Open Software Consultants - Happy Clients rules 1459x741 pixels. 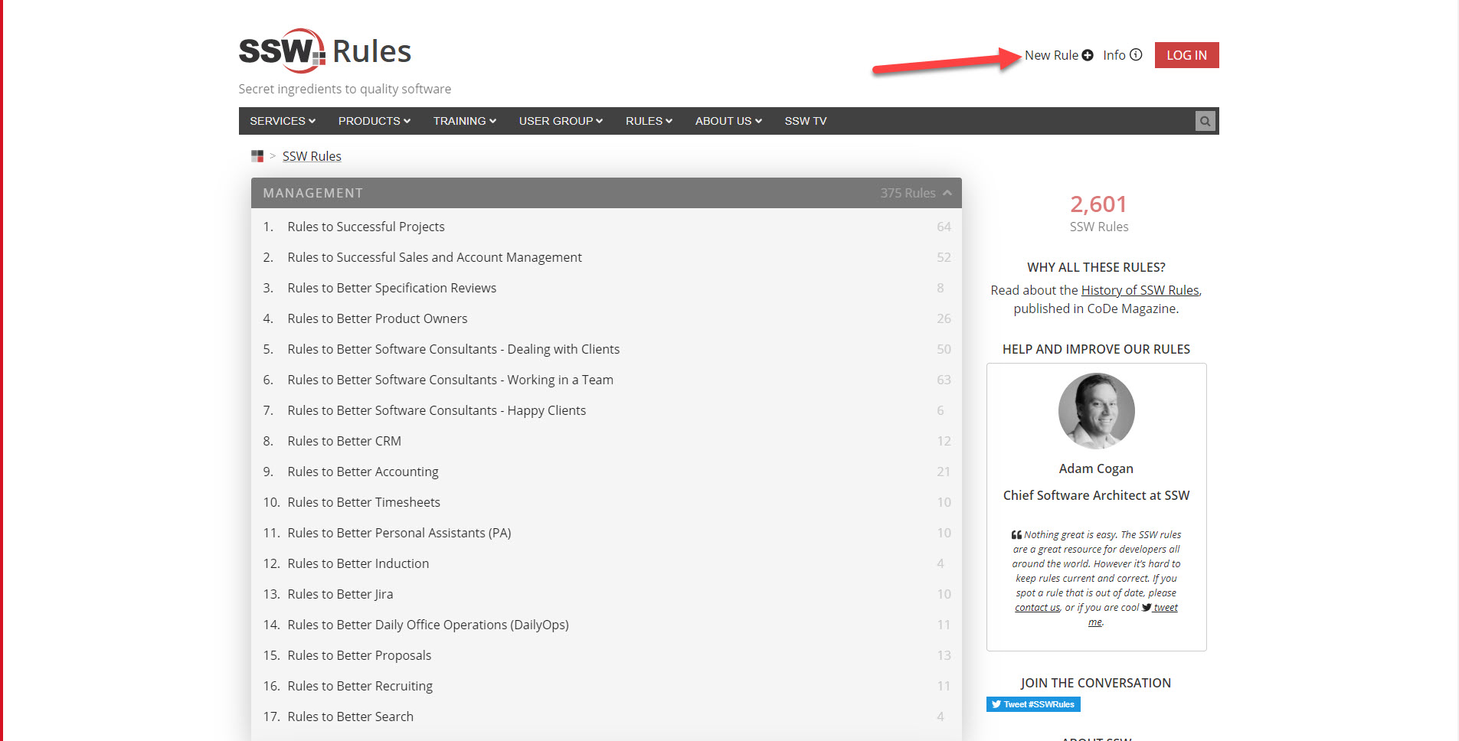click(x=437, y=410)
